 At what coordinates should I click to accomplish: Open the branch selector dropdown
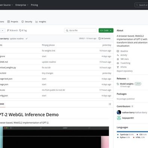click(x=2, y=31)
